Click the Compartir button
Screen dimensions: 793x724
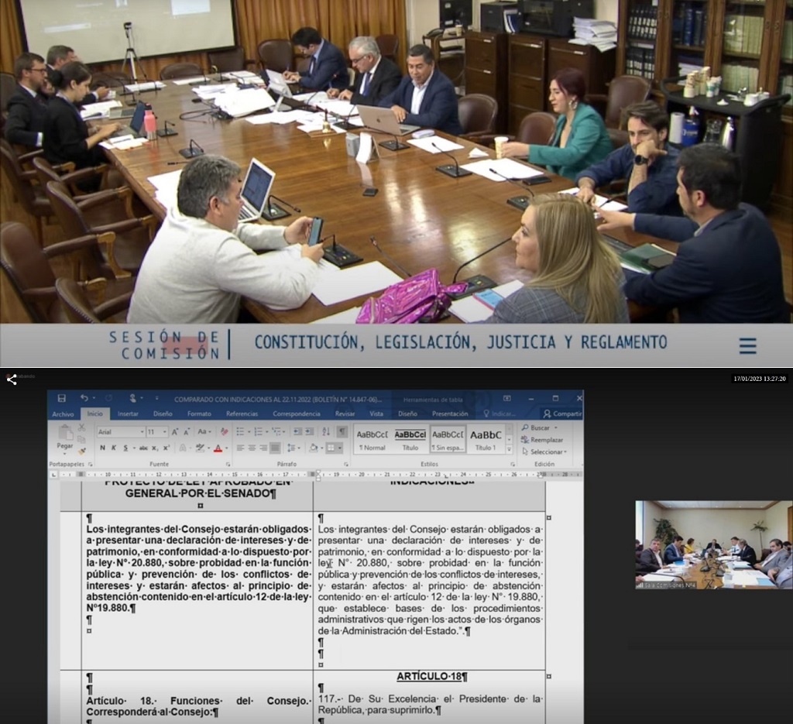(562, 413)
